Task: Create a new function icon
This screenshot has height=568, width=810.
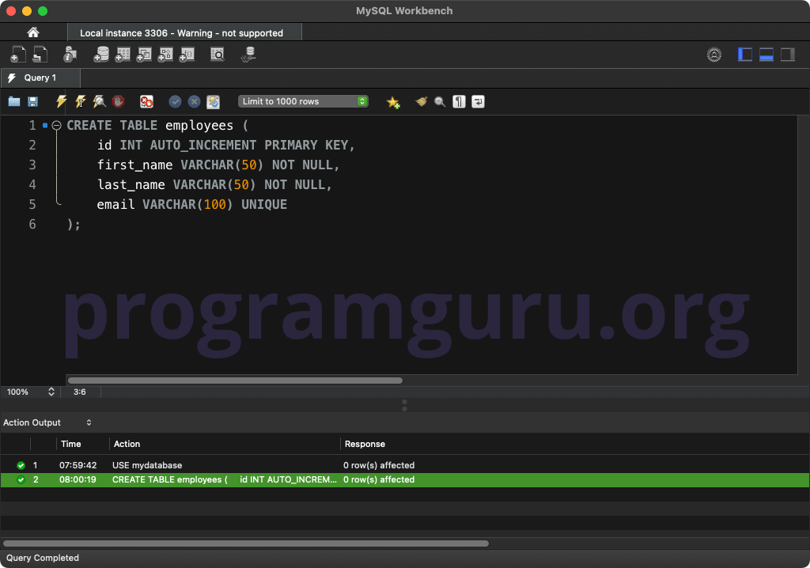Action: (187, 55)
